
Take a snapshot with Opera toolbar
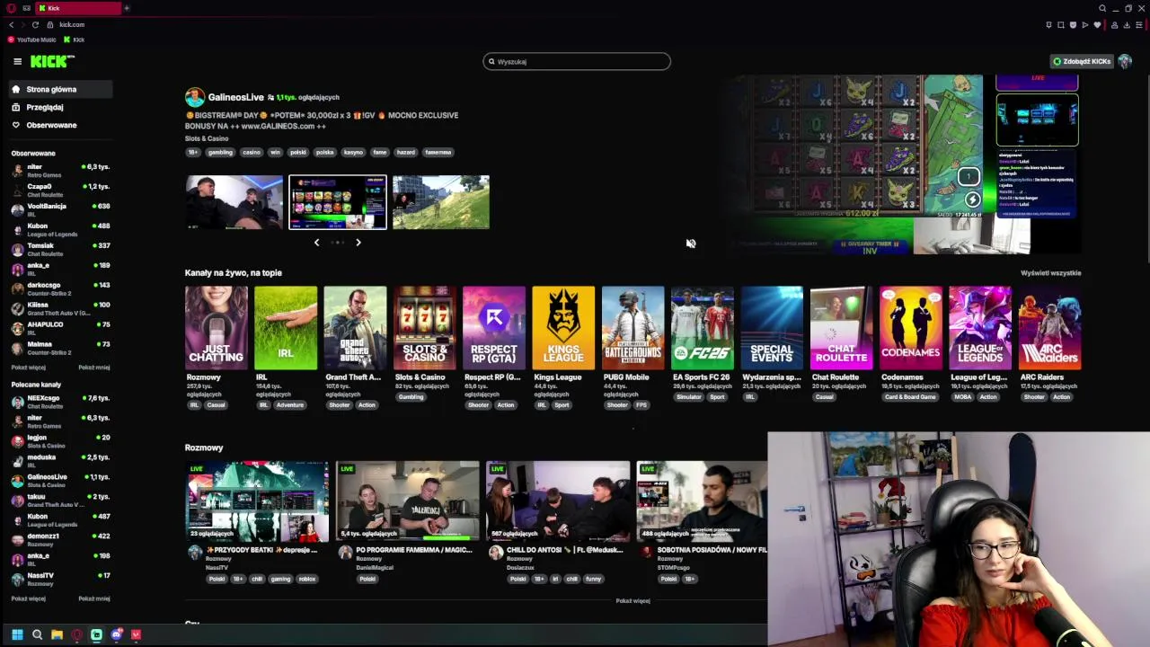point(1061,25)
